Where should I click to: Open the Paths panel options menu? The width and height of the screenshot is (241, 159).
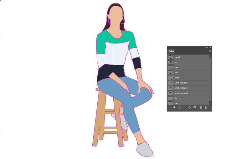(210, 51)
